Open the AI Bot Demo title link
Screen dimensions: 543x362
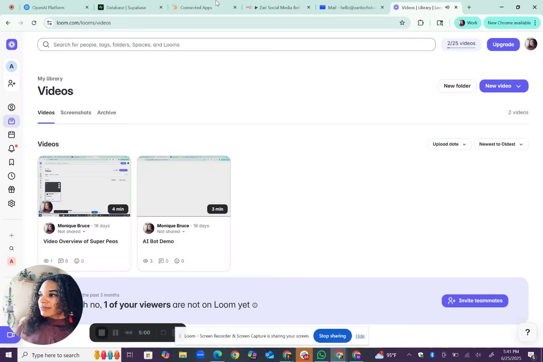pyautogui.click(x=158, y=241)
